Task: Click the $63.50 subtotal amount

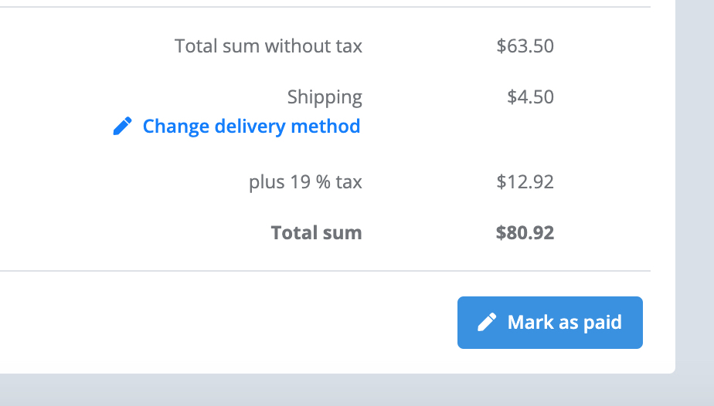Action: point(525,46)
